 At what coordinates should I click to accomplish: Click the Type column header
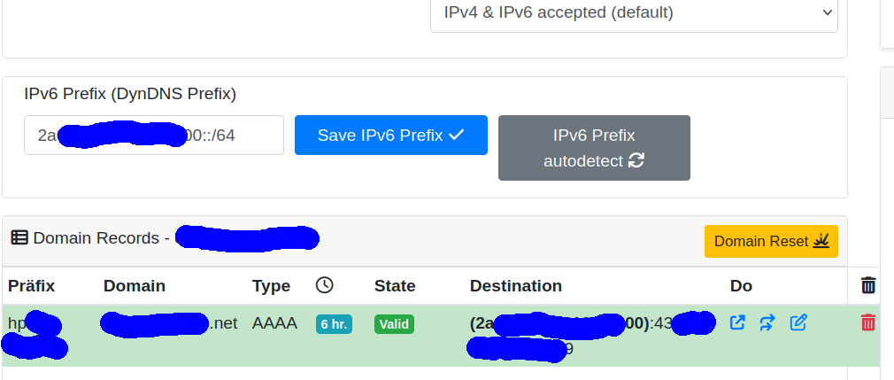click(x=271, y=286)
